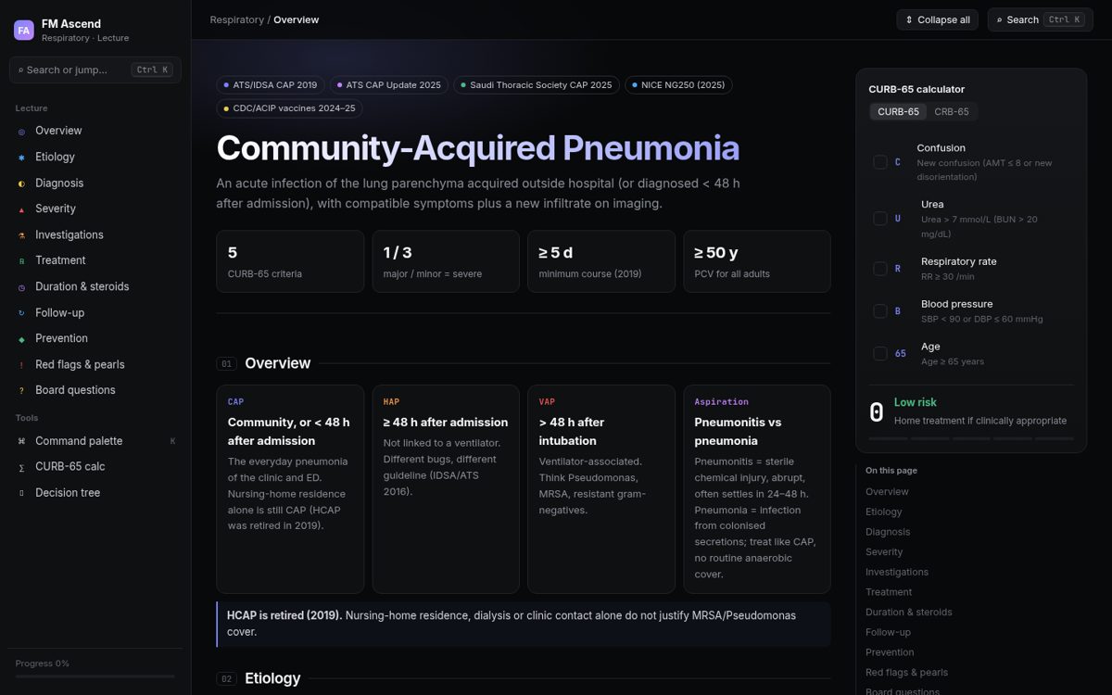The width and height of the screenshot is (1112, 695).
Task: Click the Overview icon in the lecture sidebar
Action: point(21,132)
